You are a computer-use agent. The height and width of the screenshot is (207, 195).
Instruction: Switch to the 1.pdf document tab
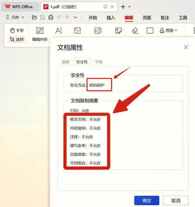click(x=79, y=7)
